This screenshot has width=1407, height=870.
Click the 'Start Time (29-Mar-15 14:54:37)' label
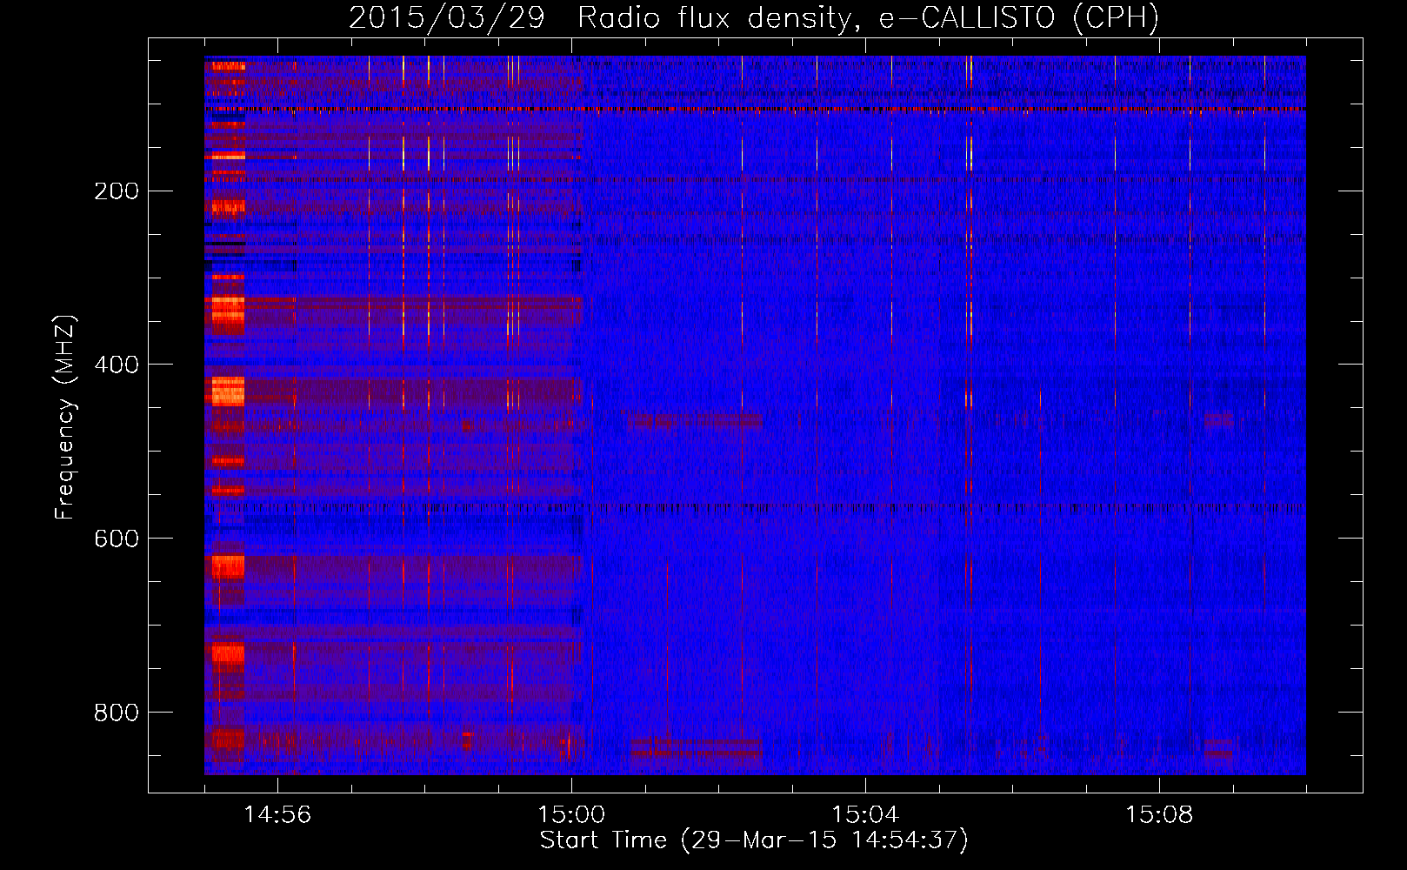[x=754, y=840]
